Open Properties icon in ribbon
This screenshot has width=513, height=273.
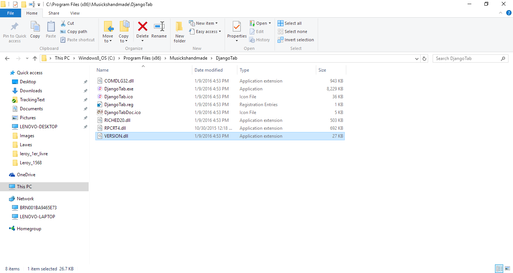(x=237, y=27)
